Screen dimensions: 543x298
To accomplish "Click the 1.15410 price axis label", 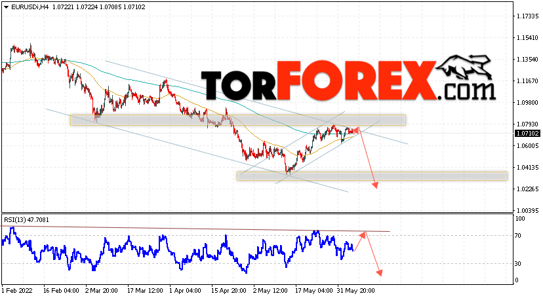I will click(x=527, y=38).
